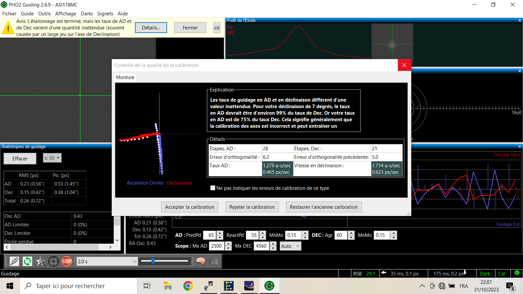The width and height of the screenshot is (523, 294).
Task: Open the blue E-shaped app in taskbar
Action: pyautogui.click(x=228, y=286)
